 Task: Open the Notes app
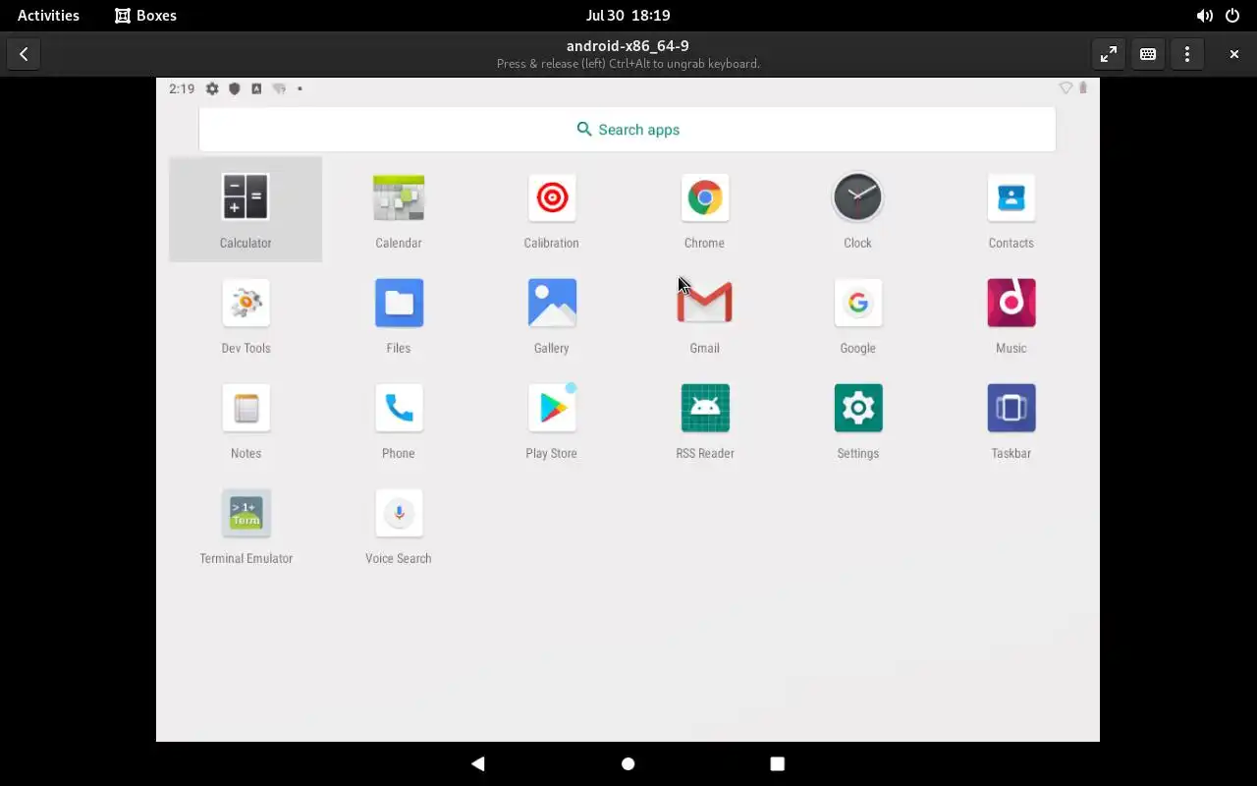pyautogui.click(x=246, y=420)
